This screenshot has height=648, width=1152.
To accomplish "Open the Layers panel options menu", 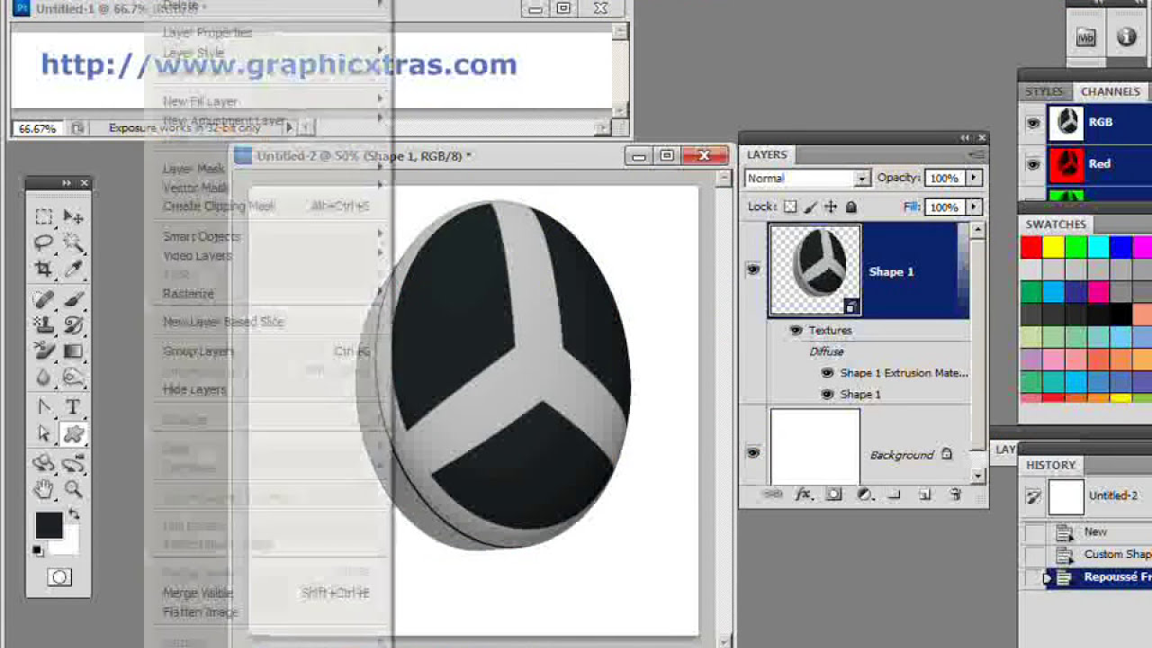I will tap(976, 155).
